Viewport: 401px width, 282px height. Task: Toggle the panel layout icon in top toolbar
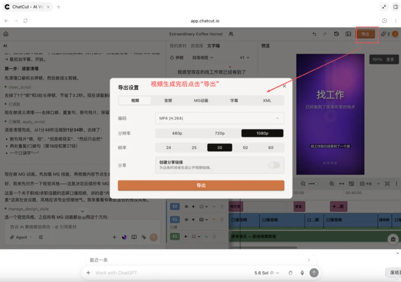click(x=348, y=34)
